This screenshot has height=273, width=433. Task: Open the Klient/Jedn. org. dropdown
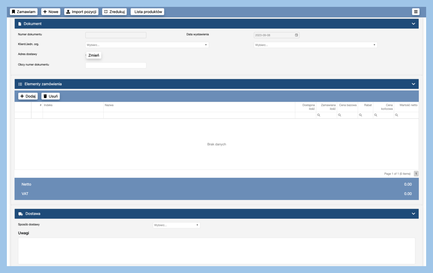click(147, 45)
